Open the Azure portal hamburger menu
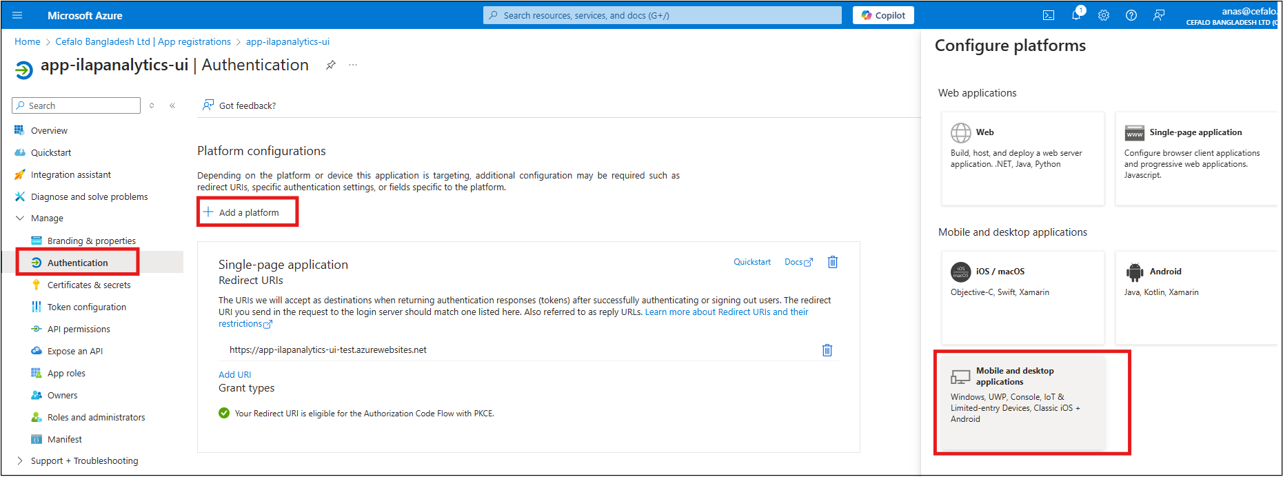The width and height of the screenshot is (1283, 477). click(x=17, y=15)
